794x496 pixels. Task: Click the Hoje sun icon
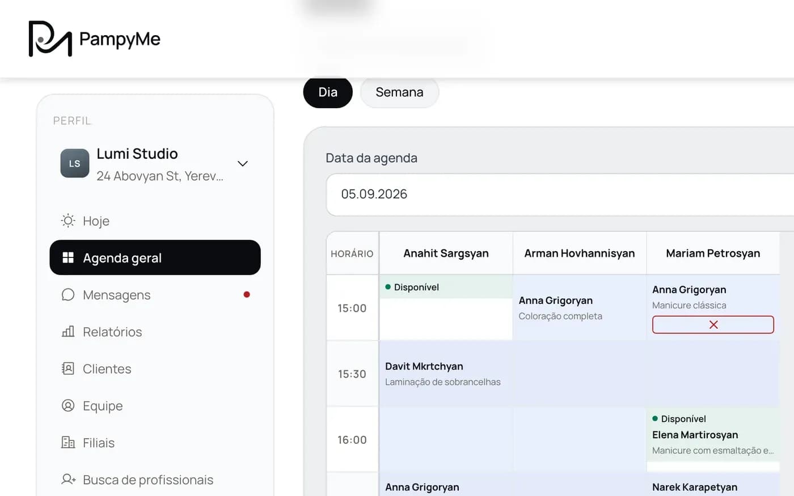click(x=68, y=221)
